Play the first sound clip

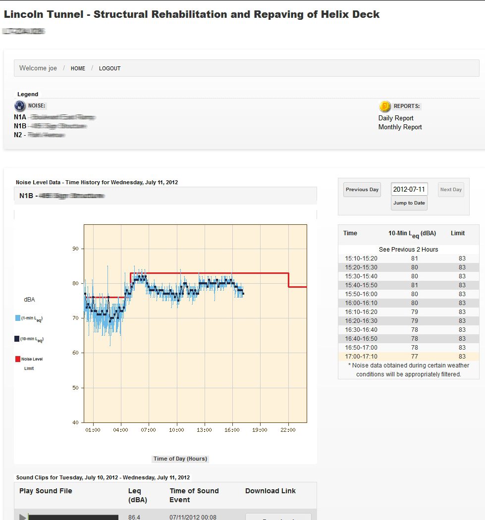[x=22, y=517]
